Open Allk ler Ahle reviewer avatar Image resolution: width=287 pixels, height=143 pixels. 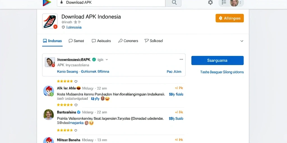pos(48,91)
